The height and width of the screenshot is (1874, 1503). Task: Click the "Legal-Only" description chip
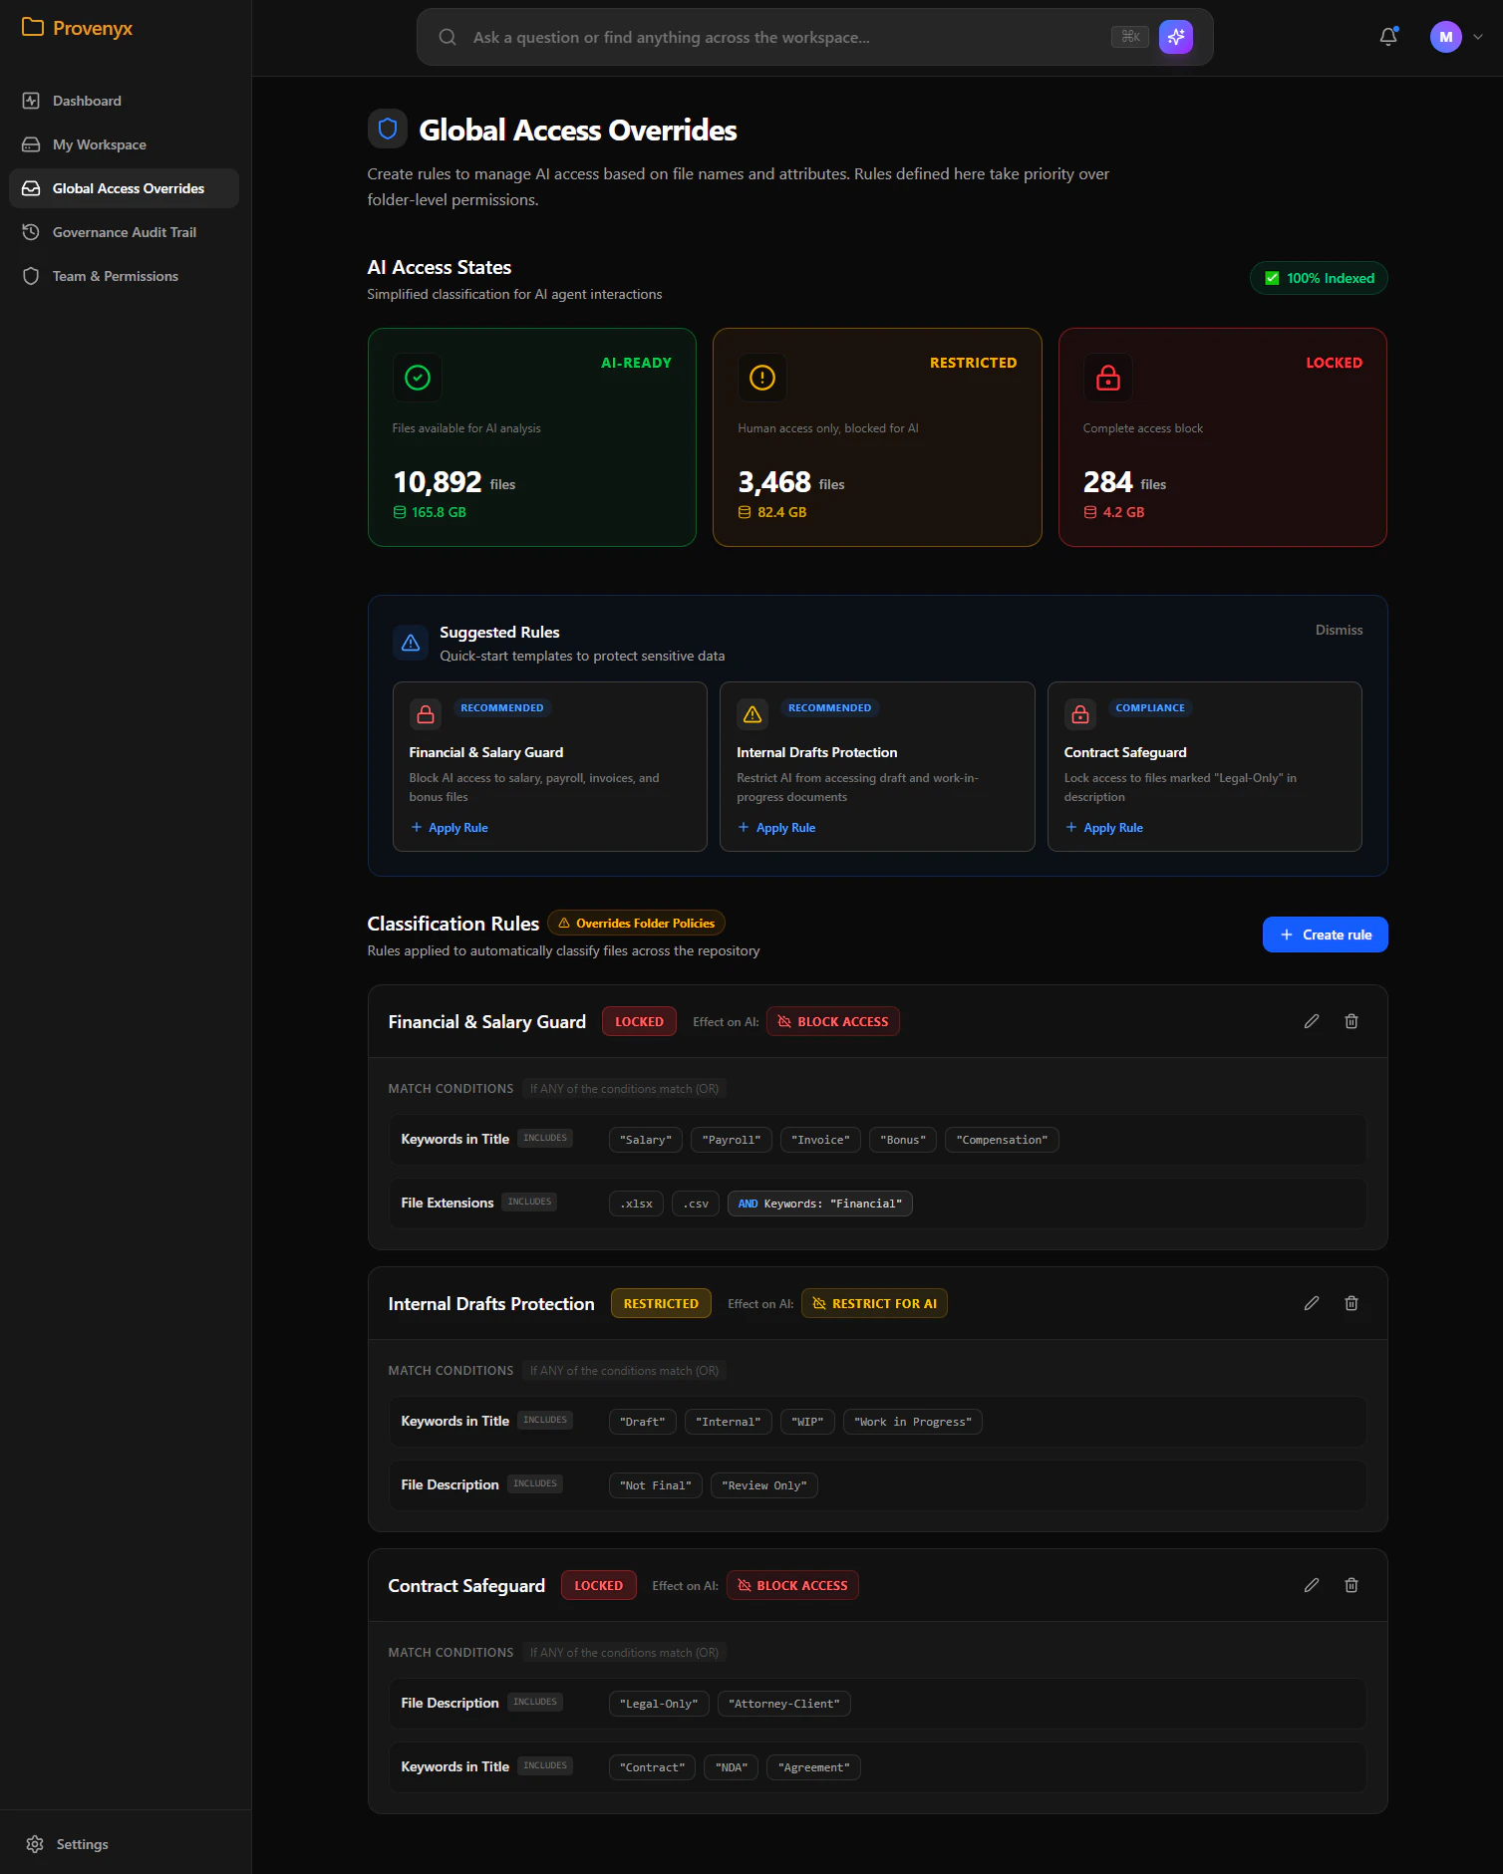coord(659,1704)
